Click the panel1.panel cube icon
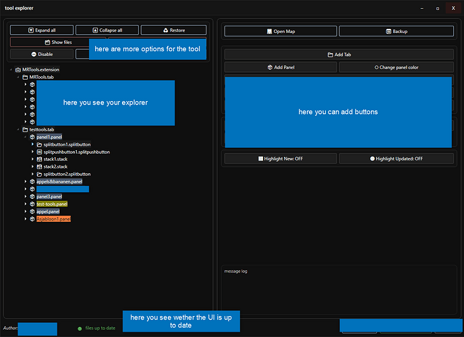This screenshot has height=337, width=464. click(32, 137)
